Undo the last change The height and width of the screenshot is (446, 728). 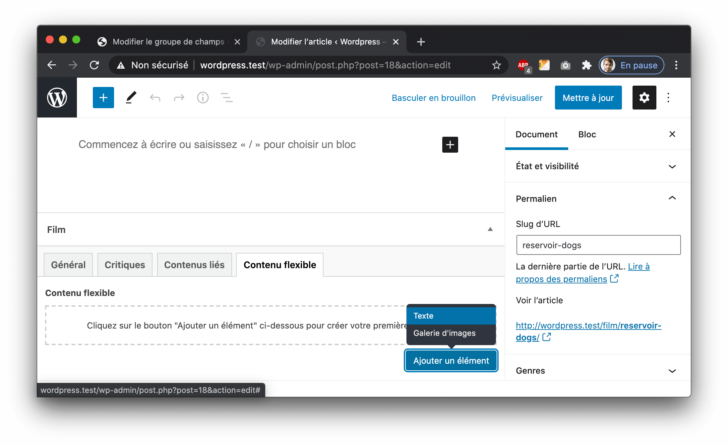155,98
